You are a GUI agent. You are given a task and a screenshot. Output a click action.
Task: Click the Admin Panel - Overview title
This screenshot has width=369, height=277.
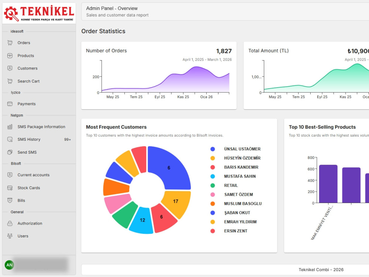(x=112, y=8)
